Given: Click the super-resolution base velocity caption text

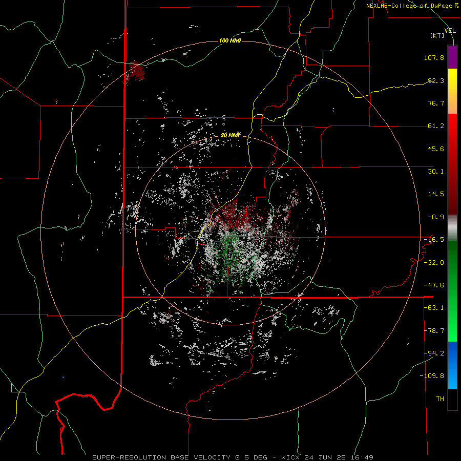Looking at the screenshot, I should (x=233, y=457).
